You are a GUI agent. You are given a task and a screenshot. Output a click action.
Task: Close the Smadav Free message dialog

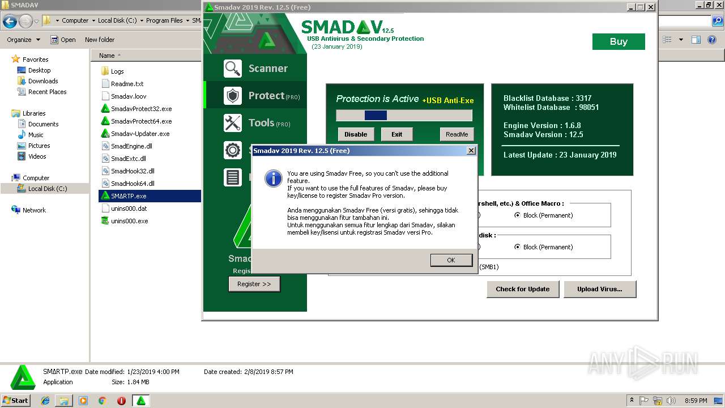[471, 151]
